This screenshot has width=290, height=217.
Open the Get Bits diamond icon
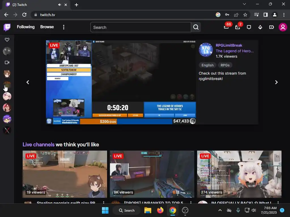click(260, 27)
